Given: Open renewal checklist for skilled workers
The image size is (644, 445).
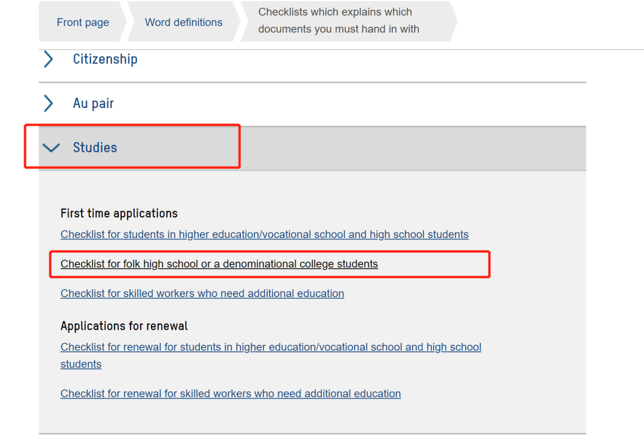Looking at the screenshot, I should [230, 394].
